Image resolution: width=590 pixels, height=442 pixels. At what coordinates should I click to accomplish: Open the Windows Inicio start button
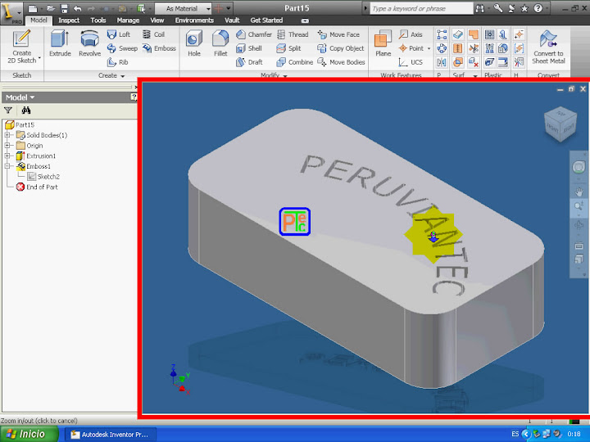point(29,434)
